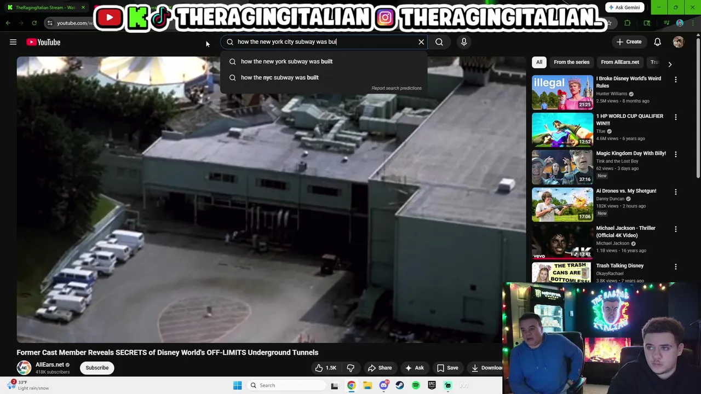Screen dimensions: 701x394
Task: Open options menu for 'I Broke Disney World's Weird Rules'
Action: (676, 80)
